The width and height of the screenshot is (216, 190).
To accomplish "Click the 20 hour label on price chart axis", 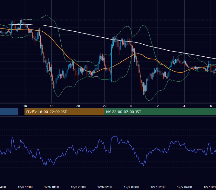I will click(x=78, y=106).
